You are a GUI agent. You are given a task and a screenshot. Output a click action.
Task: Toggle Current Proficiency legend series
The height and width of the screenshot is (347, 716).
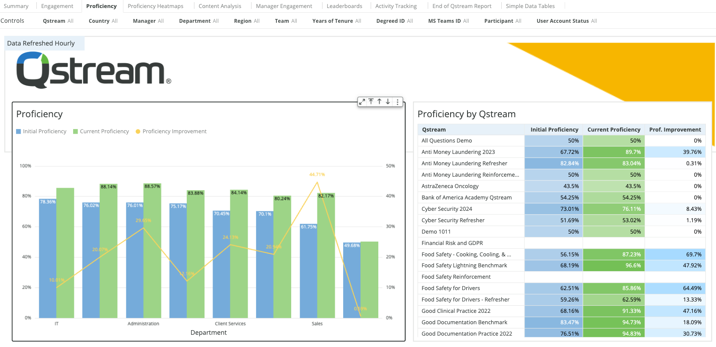coord(101,132)
